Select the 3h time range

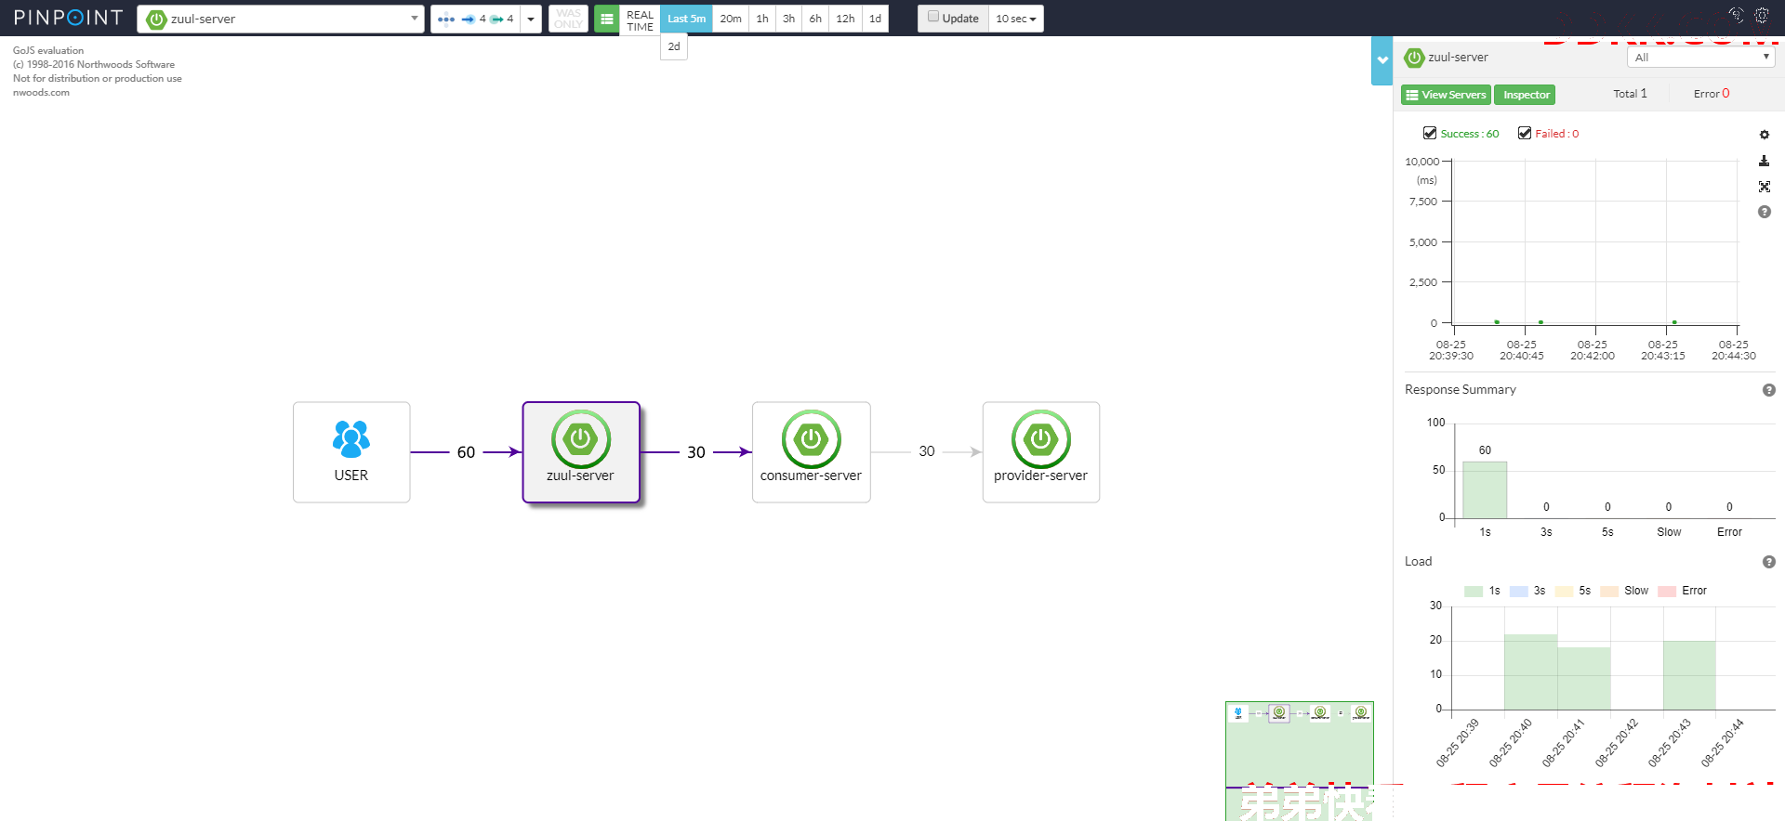[x=788, y=19]
